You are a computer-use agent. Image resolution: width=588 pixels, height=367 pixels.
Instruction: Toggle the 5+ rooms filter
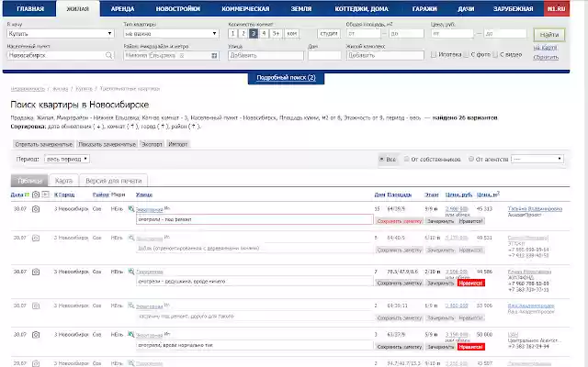276,33
